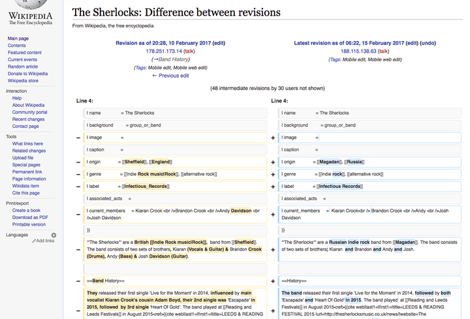The width and height of the screenshot is (470, 319).
Task: Jump to Band History section arrow link
Action: (155, 59)
